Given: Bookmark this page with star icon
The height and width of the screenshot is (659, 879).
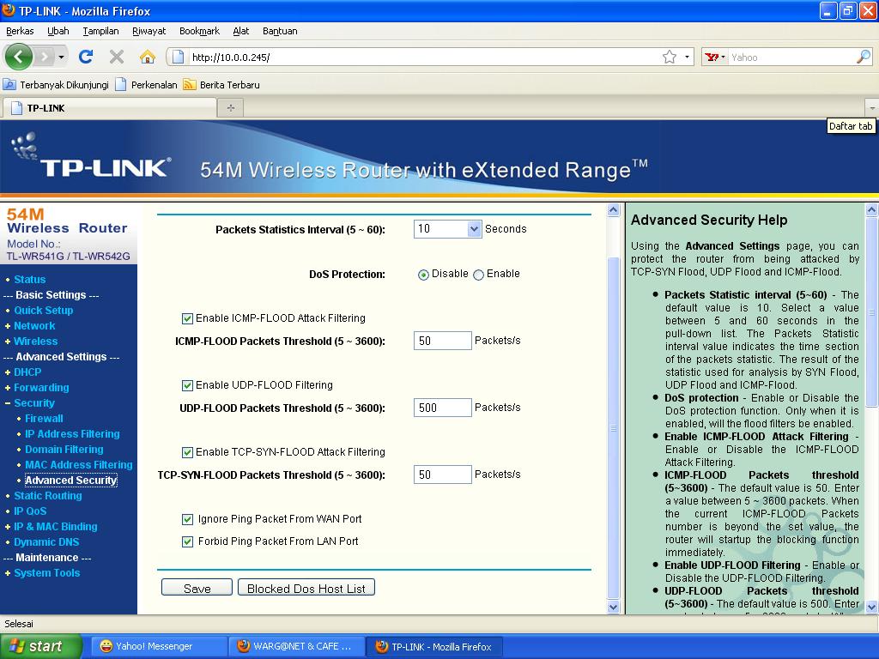Looking at the screenshot, I should coord(670,57).
